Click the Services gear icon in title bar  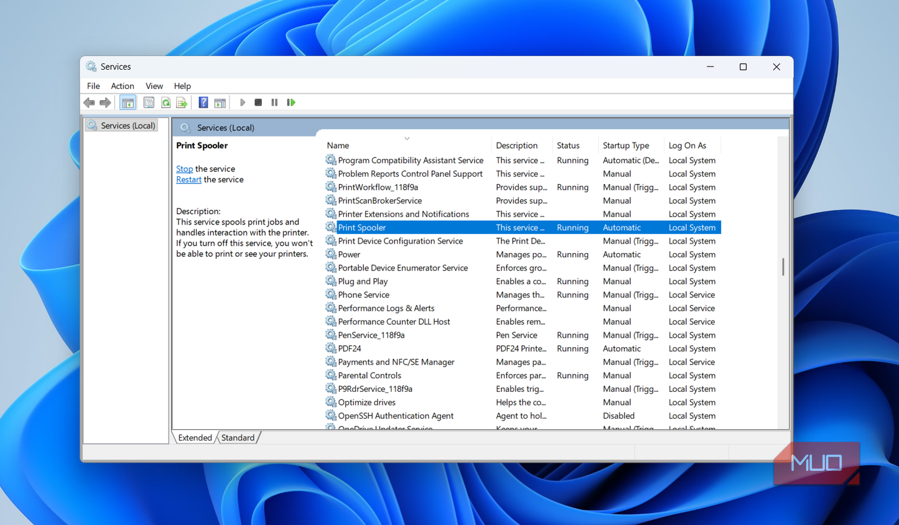click(x=91, y=67)
